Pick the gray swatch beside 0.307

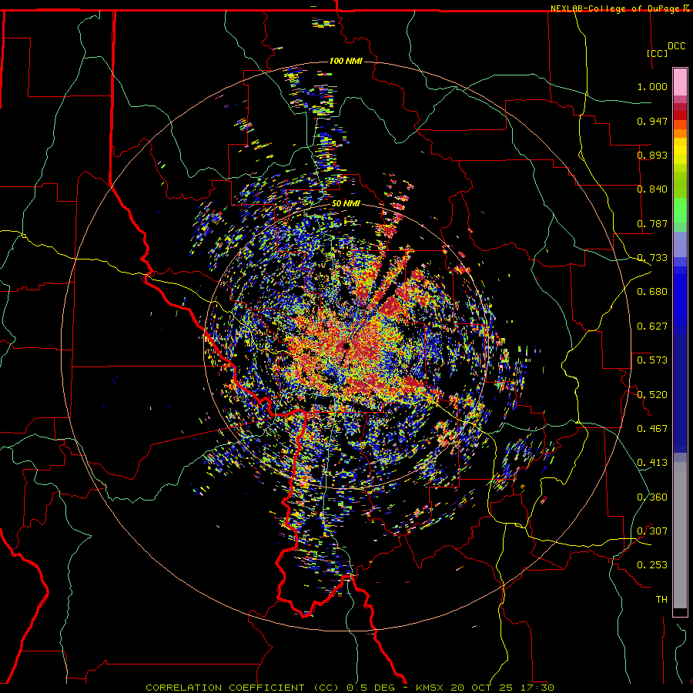[680, 535]
